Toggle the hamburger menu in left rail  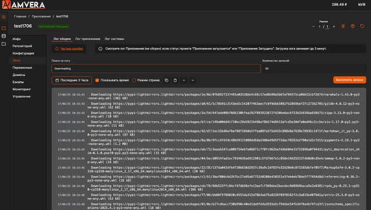[3, 17]
